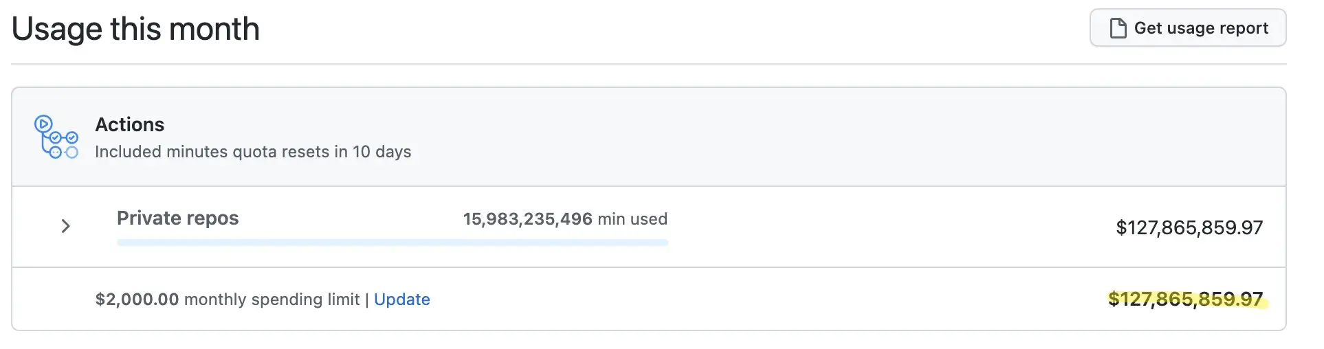The width and height of the screenshot is (1324, 349).
Task: Click the document icon in Get usage report
Action: coord(1118,28)
